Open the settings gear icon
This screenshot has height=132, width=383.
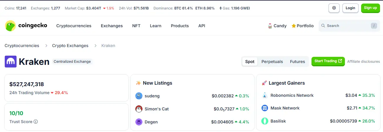coord(334,8)
